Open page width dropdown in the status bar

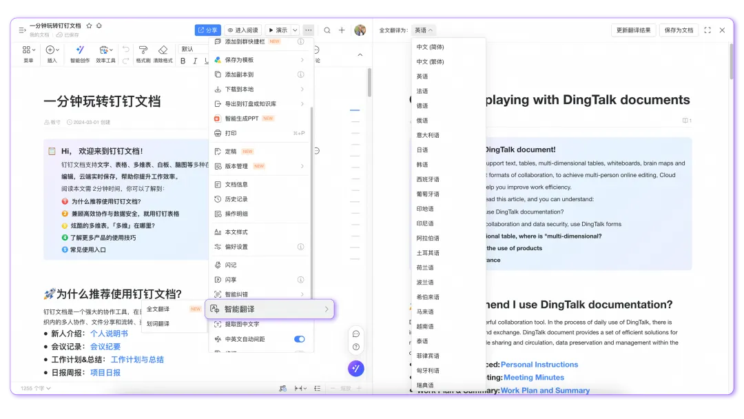point(300,388)
